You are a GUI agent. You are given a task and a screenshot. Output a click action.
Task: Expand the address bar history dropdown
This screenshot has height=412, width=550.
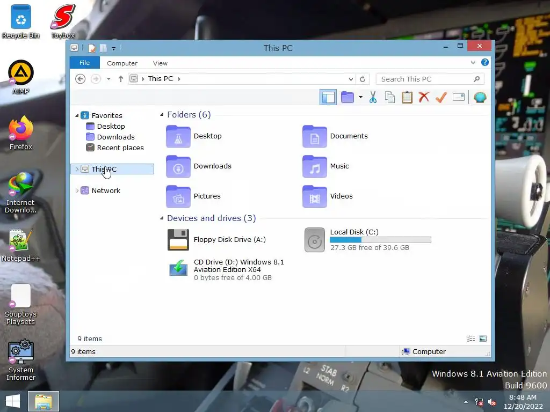[x=351, y=79]
